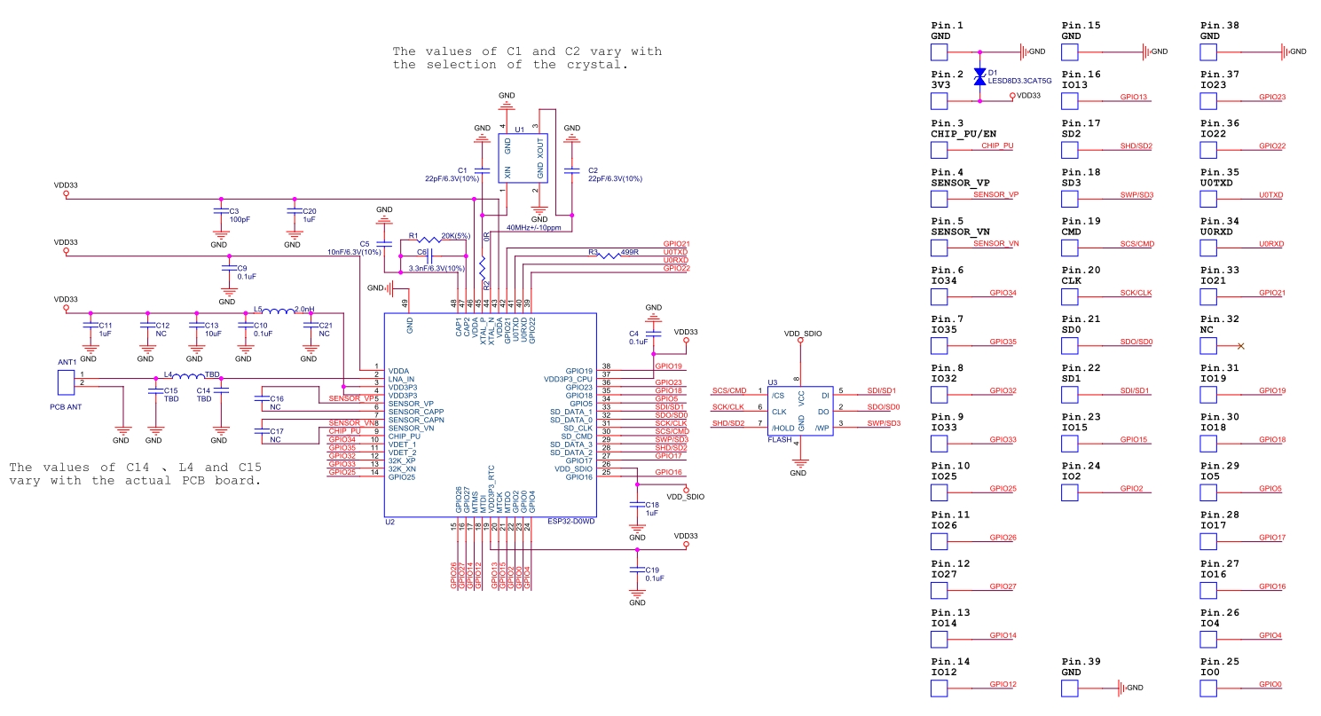Click the SCS/CMD net label at Pin.19
The width and height of the screenshot is (1321, 716).
click(x=1136, y=244)
